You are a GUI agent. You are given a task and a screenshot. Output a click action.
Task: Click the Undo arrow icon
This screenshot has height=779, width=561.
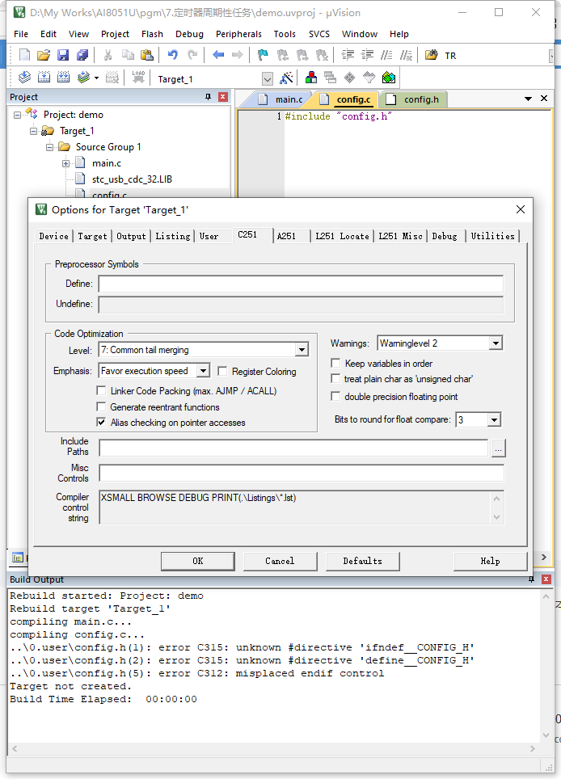pyautogui.click(x=172, y=55)
